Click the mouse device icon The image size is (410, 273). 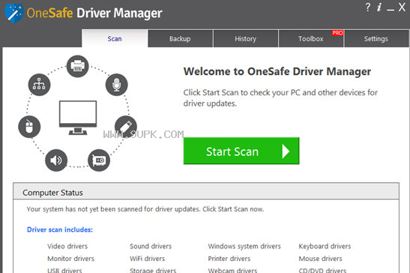pos(29,127)
